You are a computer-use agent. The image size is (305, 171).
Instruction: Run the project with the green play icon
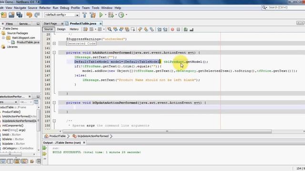pos(101,15)
